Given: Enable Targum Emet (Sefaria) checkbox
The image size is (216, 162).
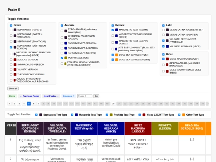Looking at the screenshot, I should pyautogui.click(x=62, y=43).
